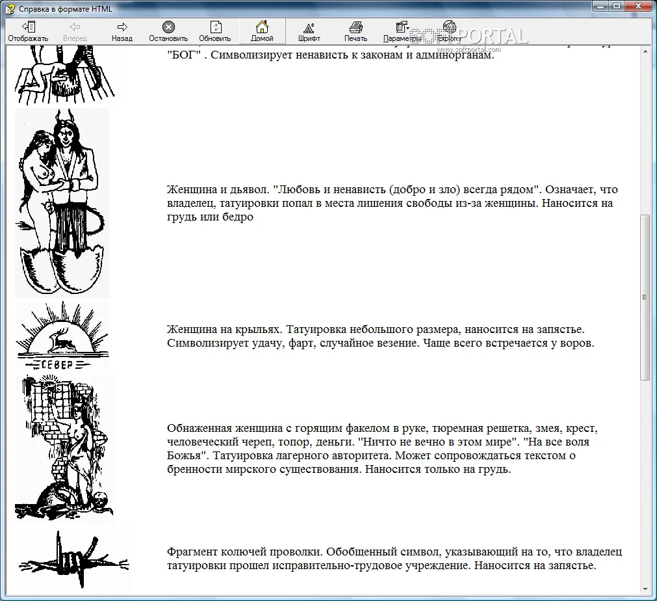Select the sunrise image labelled СЕВЕР
Screen dimensions: 657x601
tap(62, 336)
